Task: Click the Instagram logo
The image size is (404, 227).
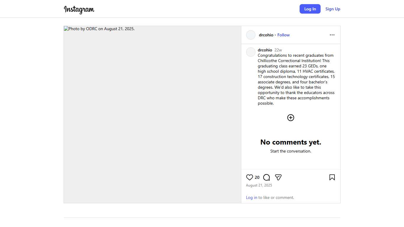Action: click(79, 9)
